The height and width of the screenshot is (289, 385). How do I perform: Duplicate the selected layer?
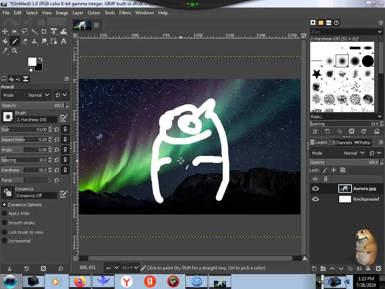[x=350, y=268]
